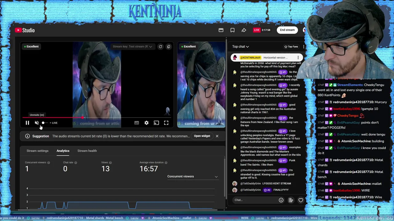The width and height of the screenshot is (394, 221).
Task: Click the Views count 13
Action: point(105,169)
